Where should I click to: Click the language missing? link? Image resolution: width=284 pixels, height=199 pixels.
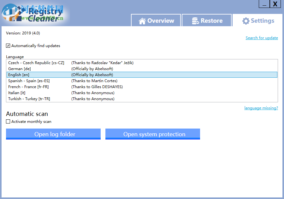point(261,108)
